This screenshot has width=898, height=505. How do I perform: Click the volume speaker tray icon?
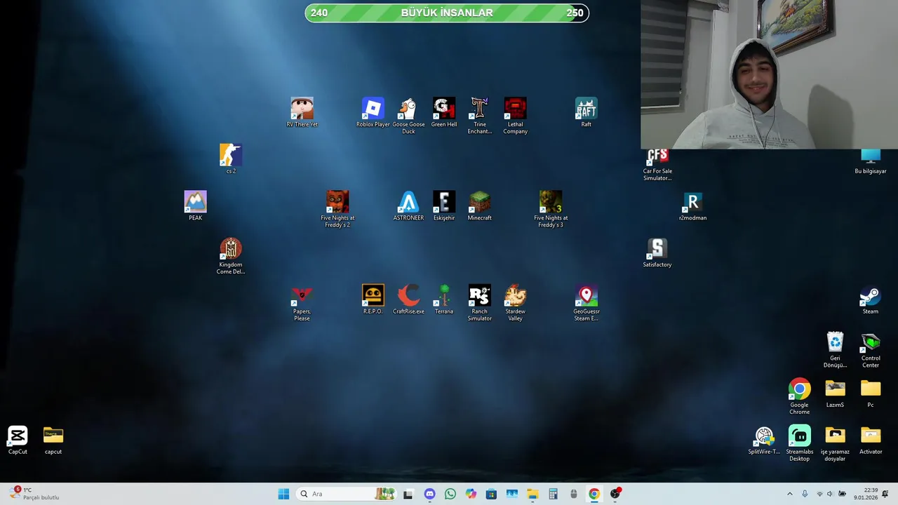(x=830, y=494)
